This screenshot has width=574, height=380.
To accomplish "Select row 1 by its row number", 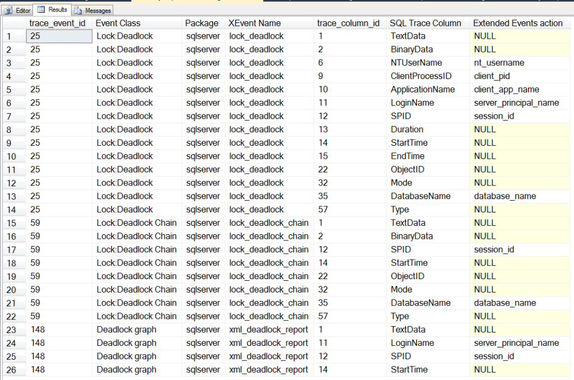I will point(8,36).
